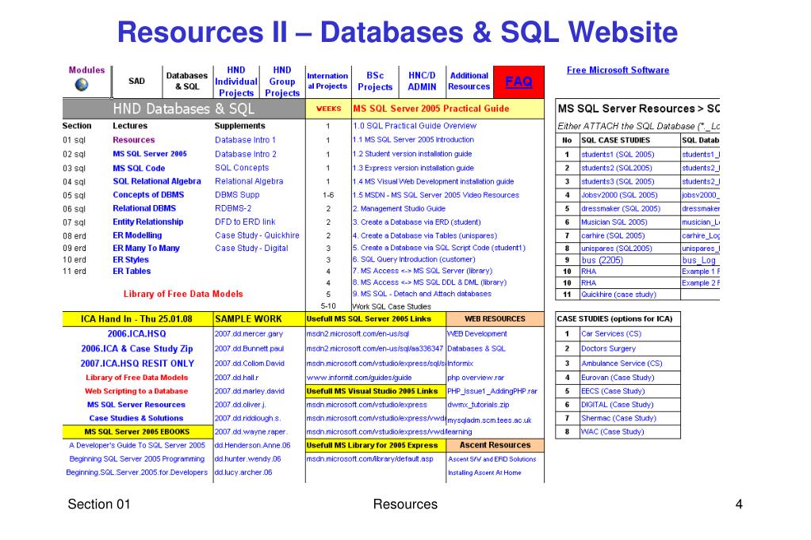
Task: Open Web Scripting to a Database
Action: pyautogui.click(x=136, y=391)
